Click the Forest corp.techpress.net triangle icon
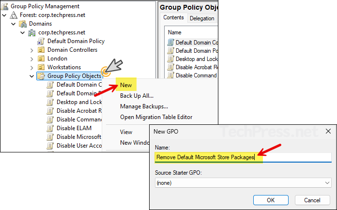The image size is (337, 210). point(14,15)
